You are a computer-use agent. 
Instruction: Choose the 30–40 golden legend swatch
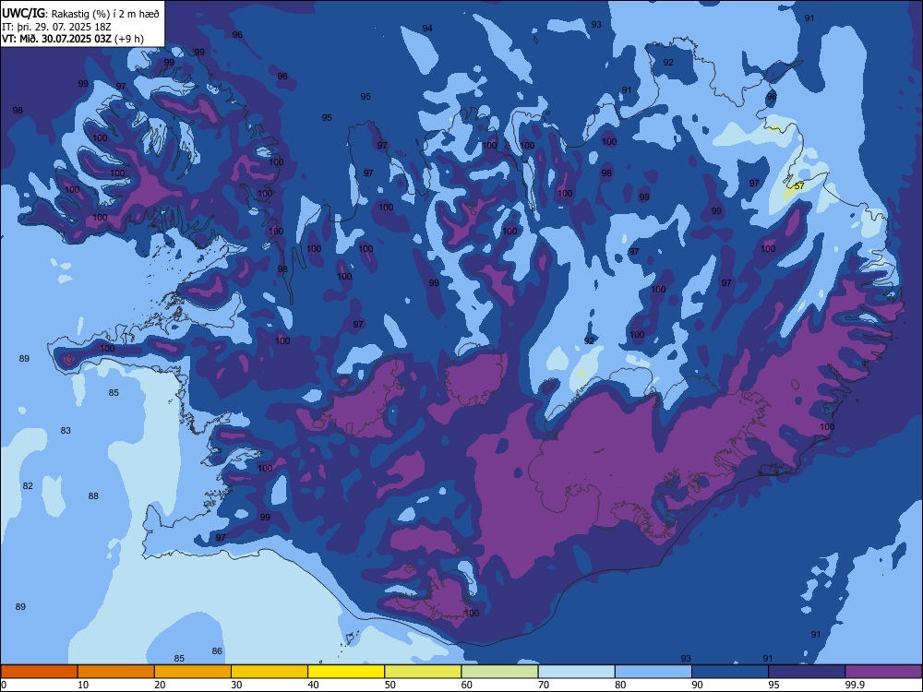(270, 672)
